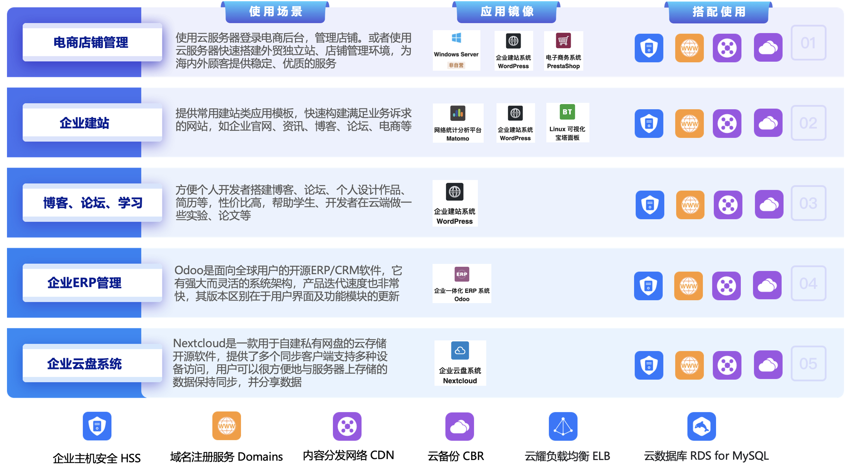
Task: Click the Domains www icon in row 01
Action: [689, 48]
